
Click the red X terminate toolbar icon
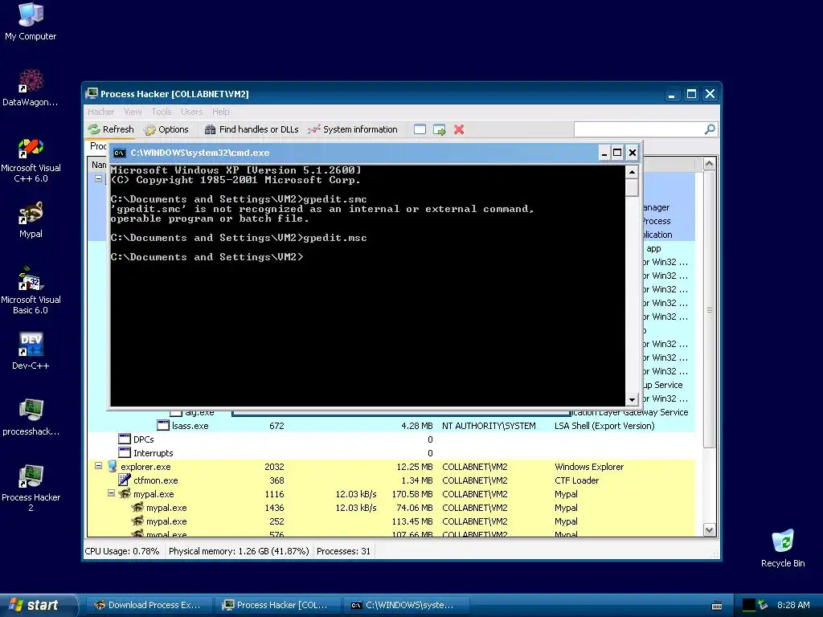459,129
